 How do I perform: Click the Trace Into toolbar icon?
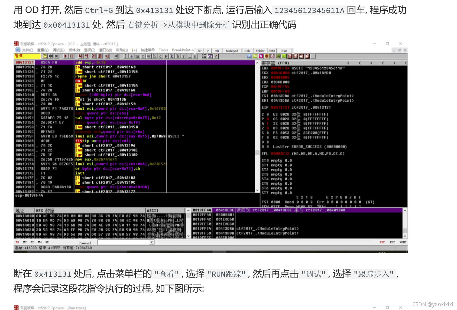[x=94, y=56]
